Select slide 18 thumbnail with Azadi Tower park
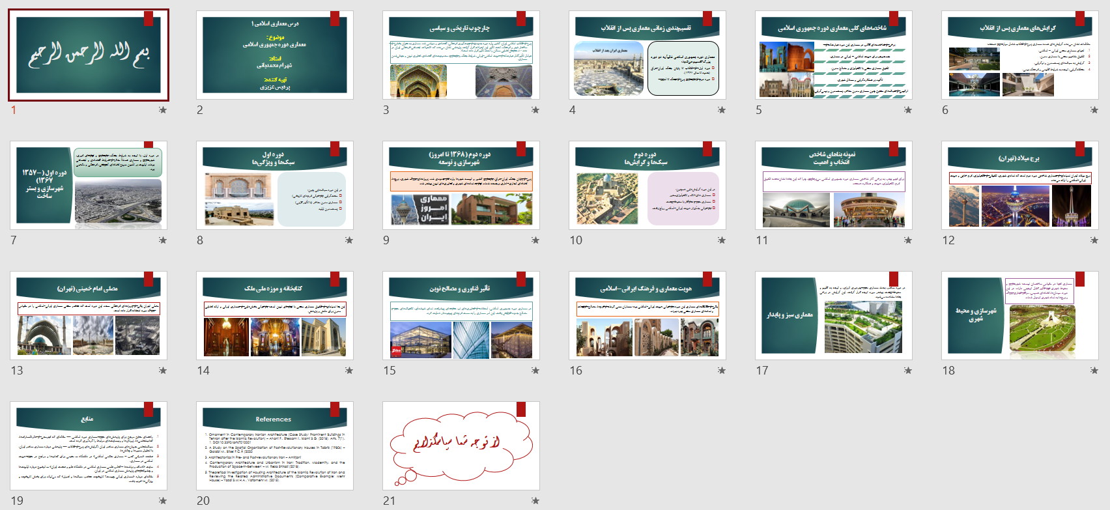Screen dimensions: 1110x510 1019,315
